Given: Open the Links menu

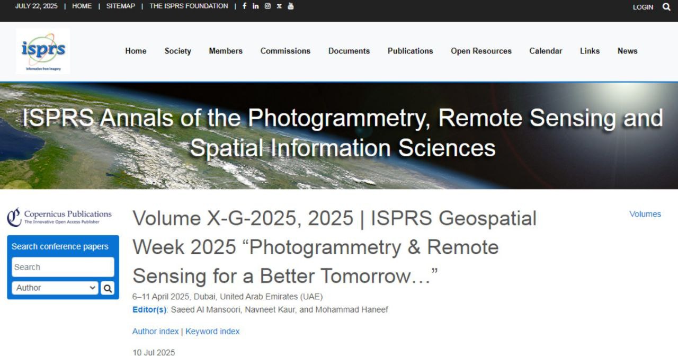Looking at the screenshot, I should pyautogui.click(x=590, y=51).
